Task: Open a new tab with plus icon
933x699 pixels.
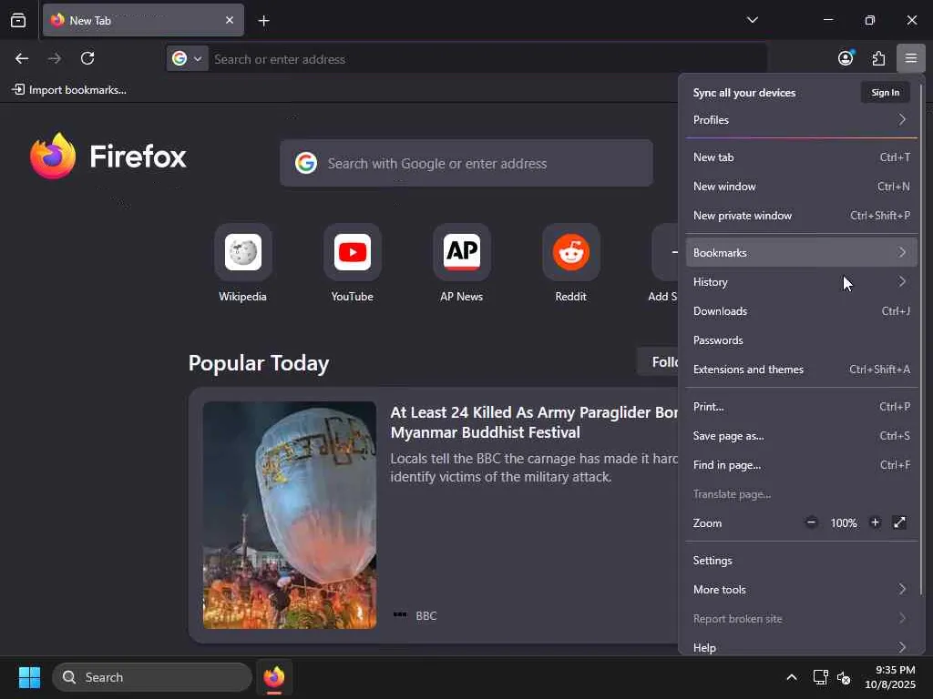Action: 263,21
